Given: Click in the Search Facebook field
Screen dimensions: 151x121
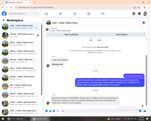Looking at the screenshot, I should tap(24, 14).
